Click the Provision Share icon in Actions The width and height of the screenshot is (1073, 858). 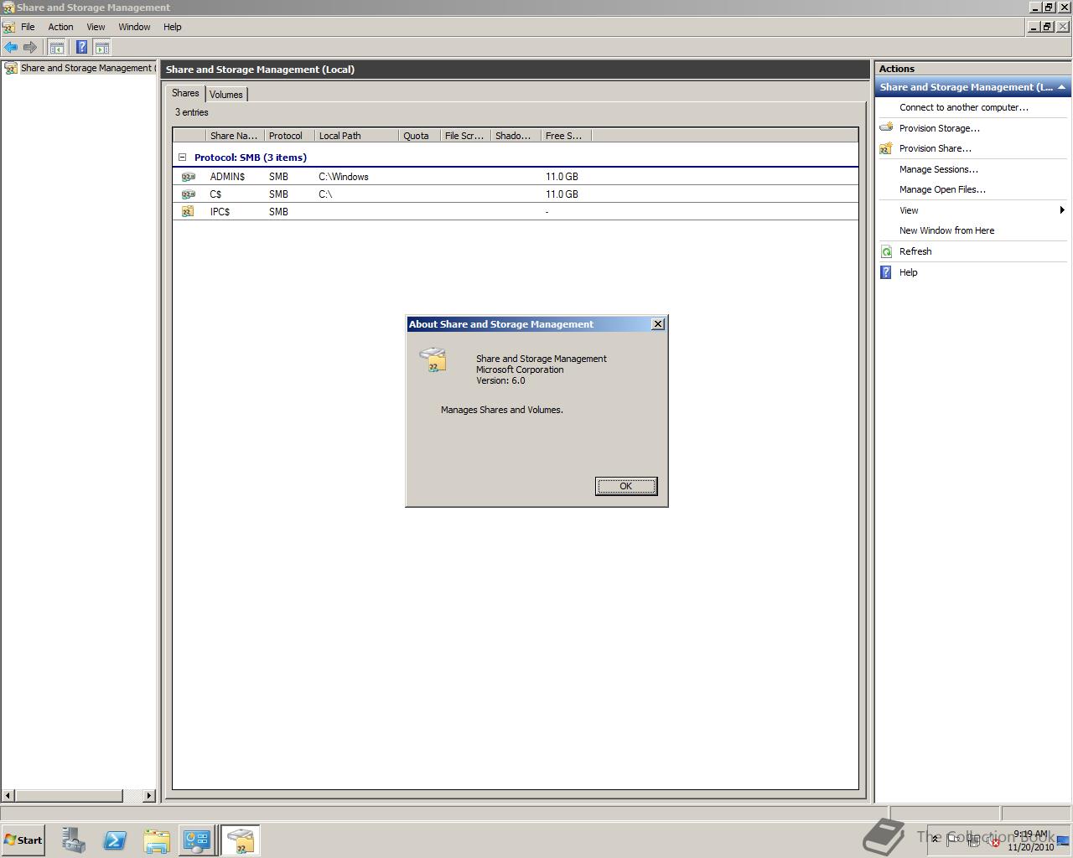coord(886,148)
